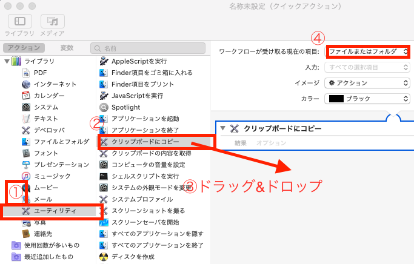
Task: Show 結果 of the workflow action
Action: click(x=240, y=143)
